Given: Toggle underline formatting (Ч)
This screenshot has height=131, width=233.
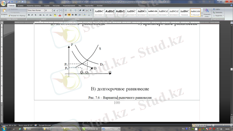Looking at the screenshot, I should pos(35,15).
